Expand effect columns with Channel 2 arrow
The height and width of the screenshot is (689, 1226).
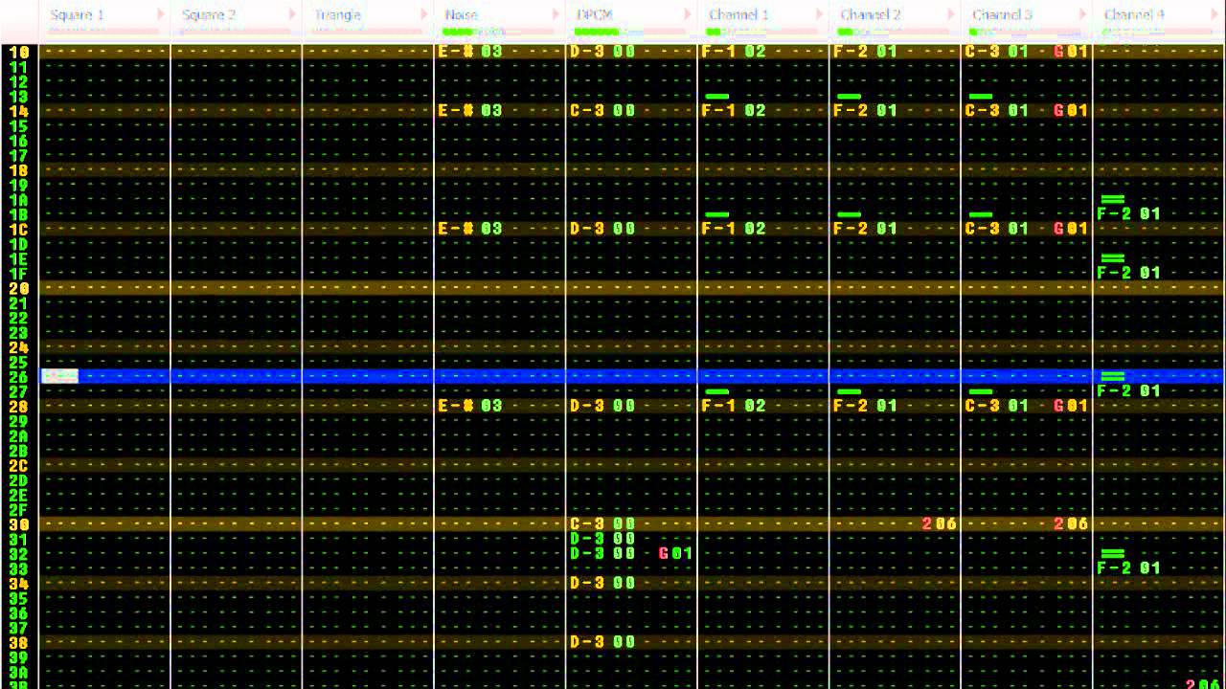point(950,15)
